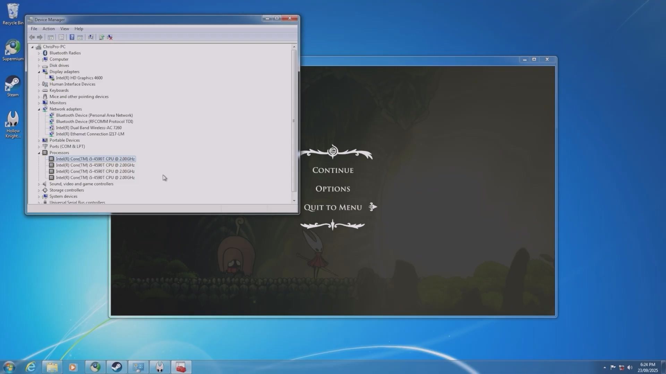
Task: Toggle the show/hide action pane toolbar icon
Action: 80,37
